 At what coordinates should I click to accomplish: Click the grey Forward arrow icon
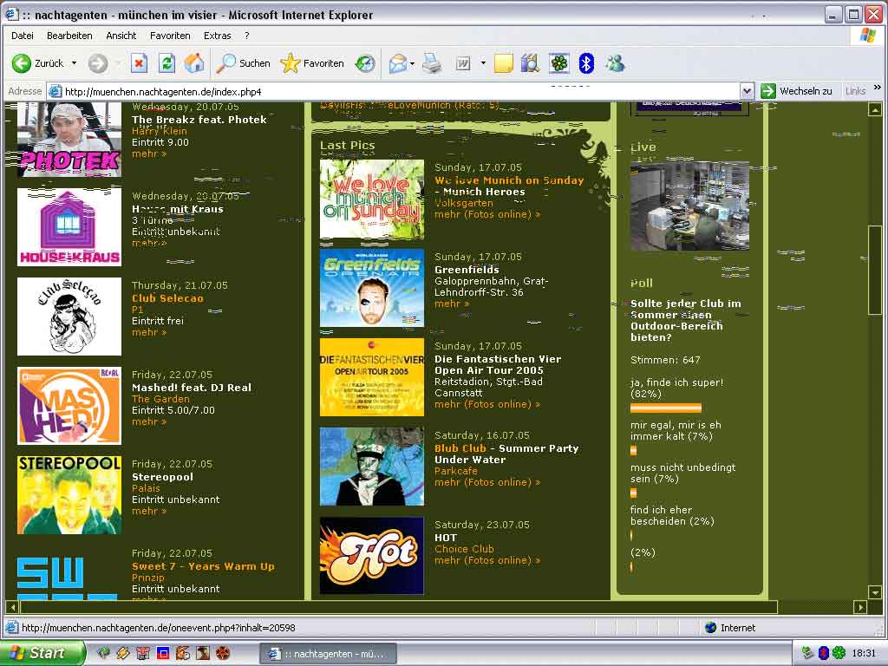(98, 63)
